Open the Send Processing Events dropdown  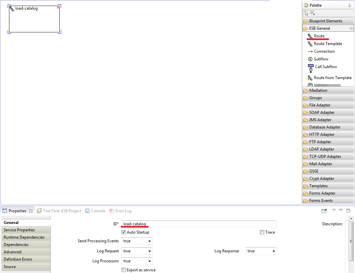[137, 241]
